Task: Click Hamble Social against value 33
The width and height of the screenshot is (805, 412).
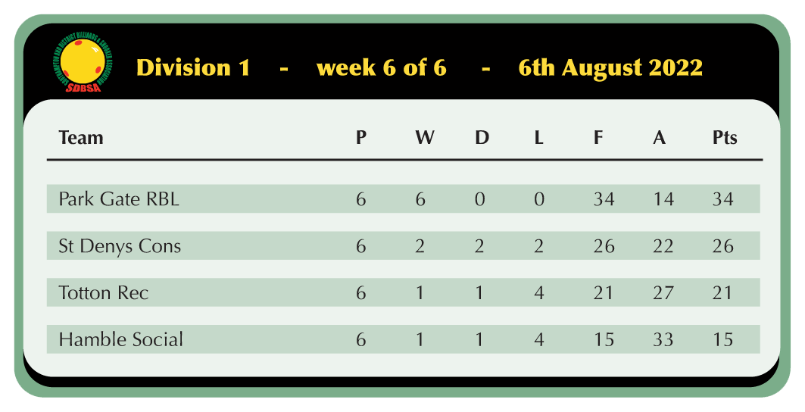Action: [663, 339]
